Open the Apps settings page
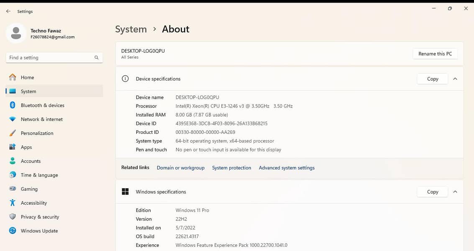The height and width of the screenshot is (251, 474). point(54,147)
